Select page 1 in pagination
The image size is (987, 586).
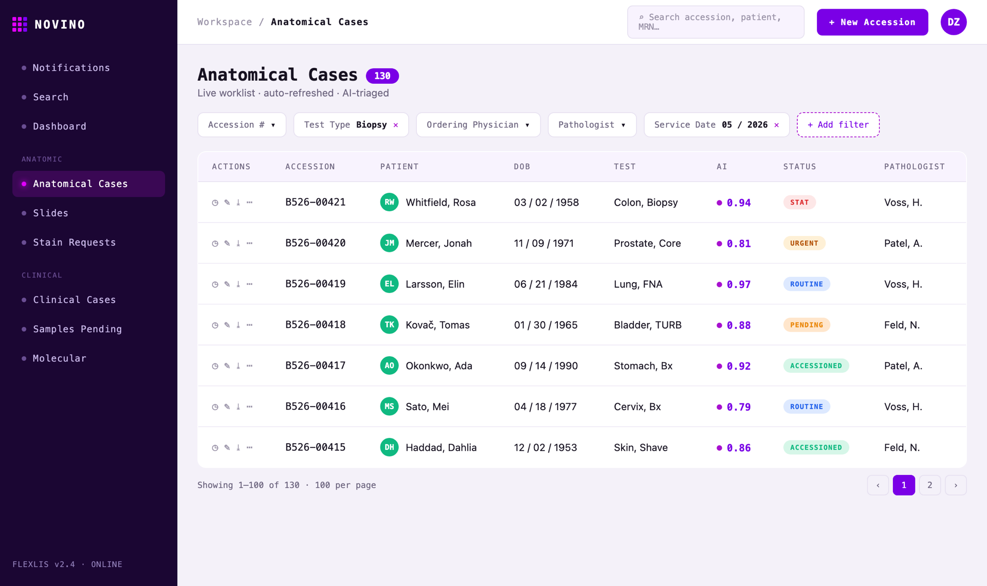point(904,485)
